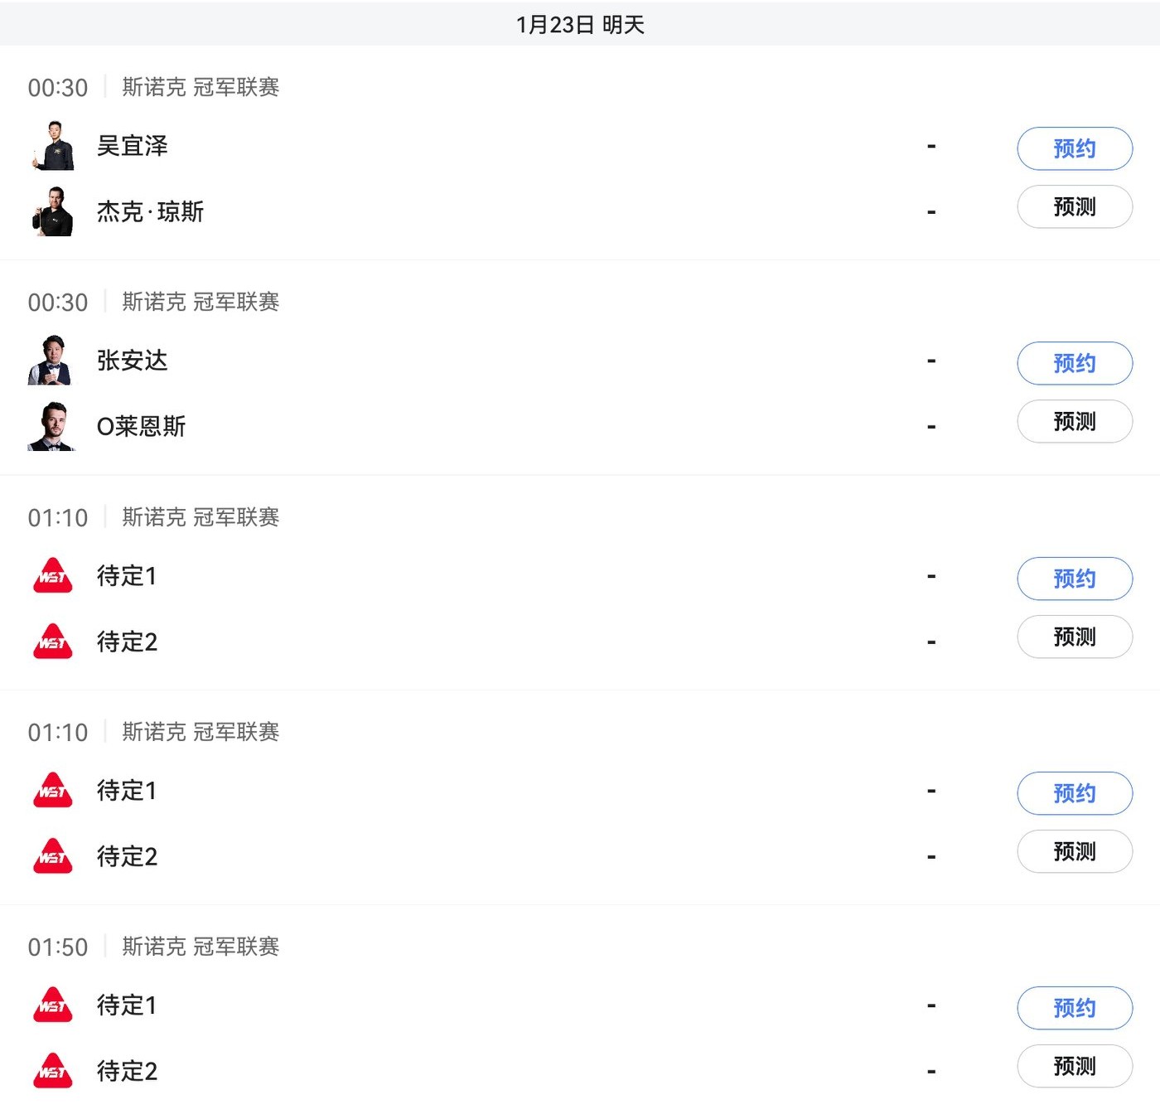This screenshot has width=1160, height=1119.
Task: Click O莱恩斯 player photo
Action: tap(53, 426)
